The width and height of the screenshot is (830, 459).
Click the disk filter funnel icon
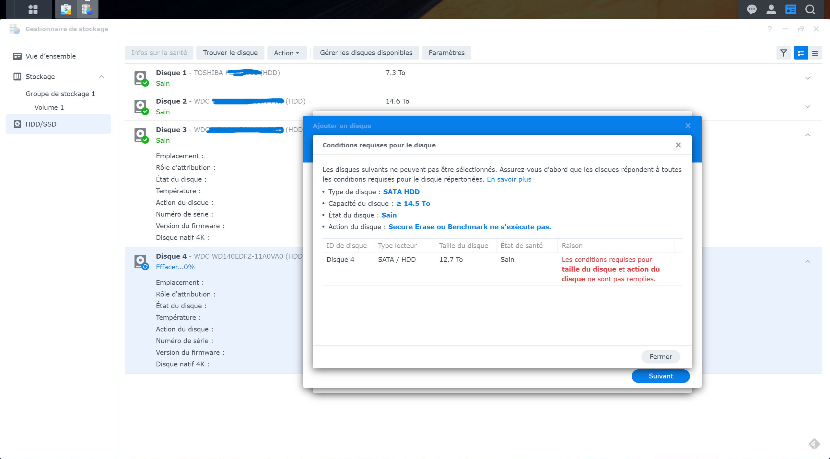tap(783, 53)
